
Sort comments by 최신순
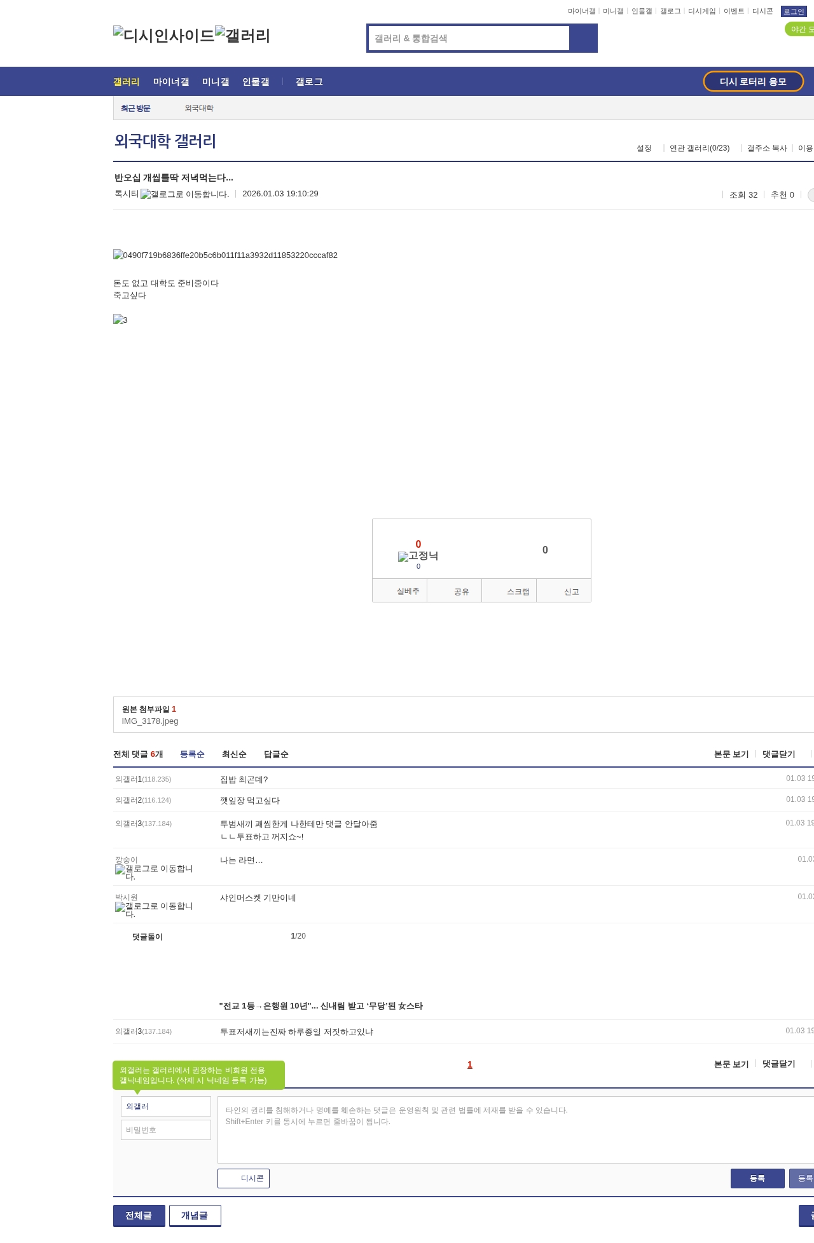tap(234, 754)
